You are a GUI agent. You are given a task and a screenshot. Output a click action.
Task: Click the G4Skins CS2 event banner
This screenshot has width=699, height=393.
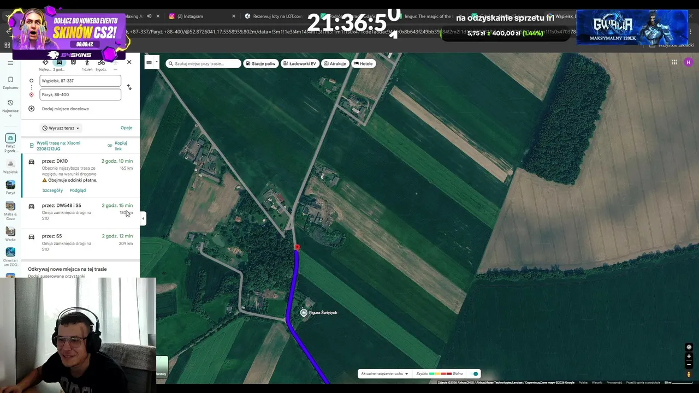(69, 33)
